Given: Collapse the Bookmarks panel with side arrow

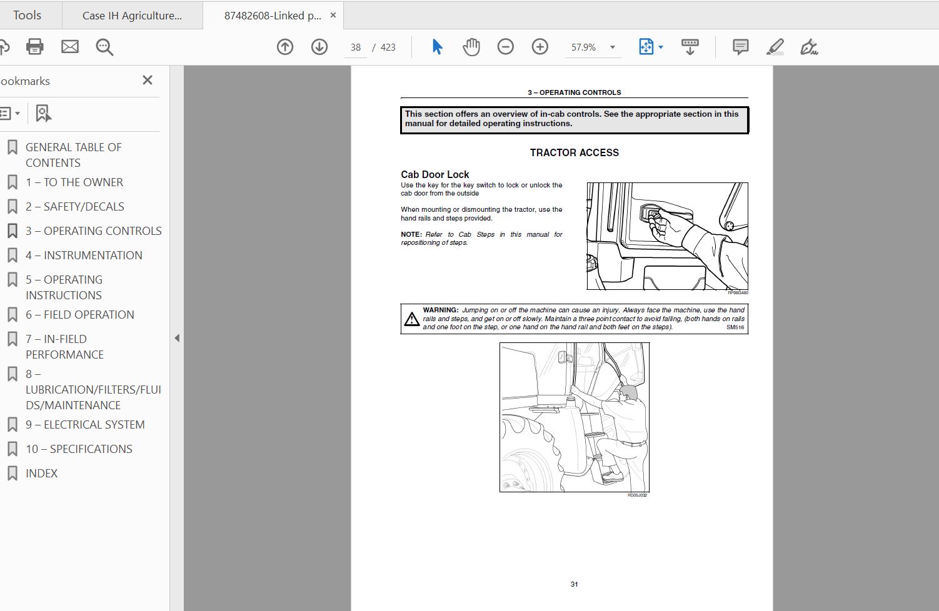Looking at the screenshot, I should click(177, 338).
